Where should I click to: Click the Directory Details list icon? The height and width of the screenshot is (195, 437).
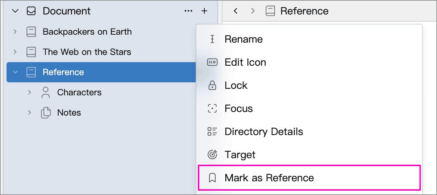(212, 132)
